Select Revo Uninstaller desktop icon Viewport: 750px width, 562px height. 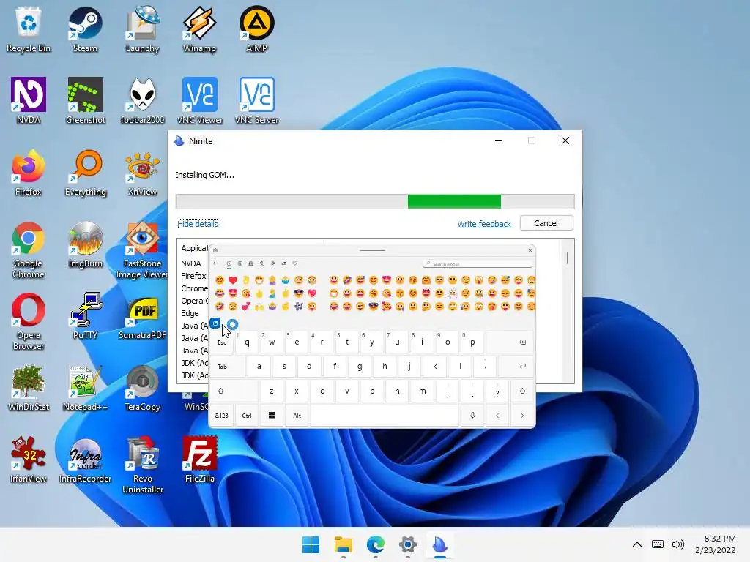143,465
